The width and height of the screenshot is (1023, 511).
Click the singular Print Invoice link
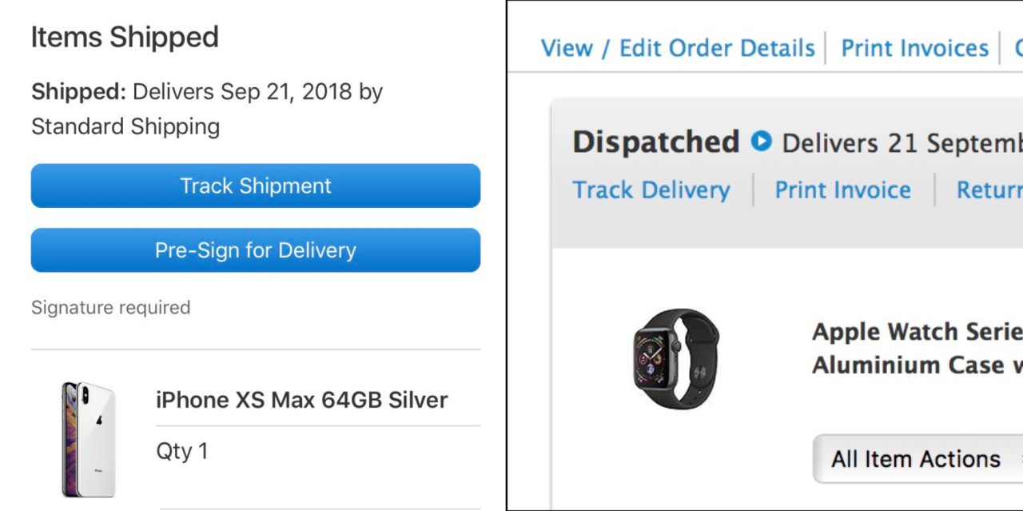click(x=842, y=190)
